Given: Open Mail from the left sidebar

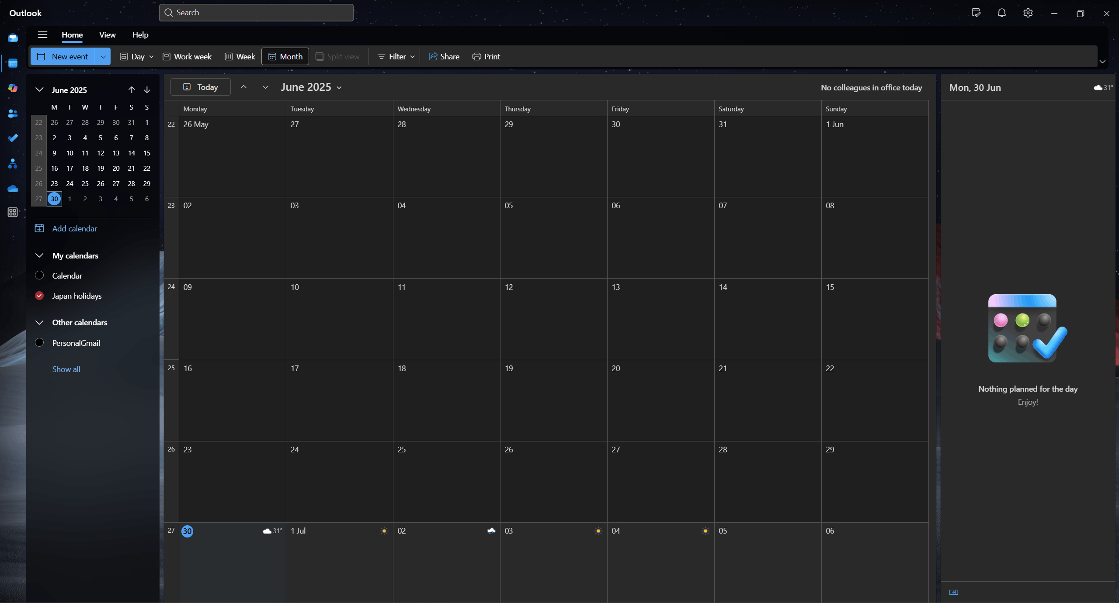Looking at the screenshot, I should pos(13,38).
